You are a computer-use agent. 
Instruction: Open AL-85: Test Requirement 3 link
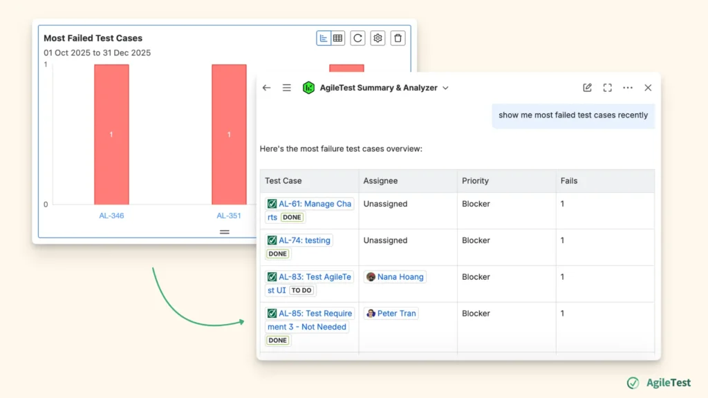[x=315, y=314]
